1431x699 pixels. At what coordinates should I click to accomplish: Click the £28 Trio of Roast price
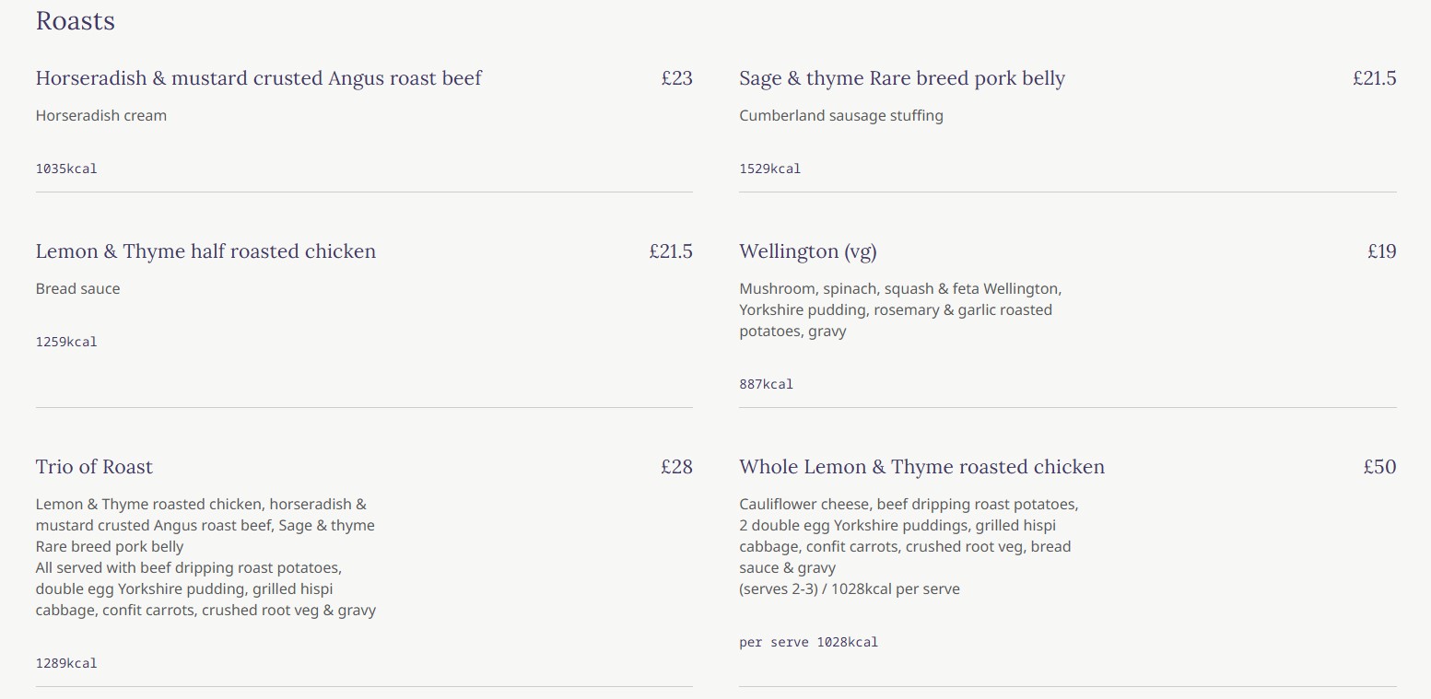click(x=676, y=467)
